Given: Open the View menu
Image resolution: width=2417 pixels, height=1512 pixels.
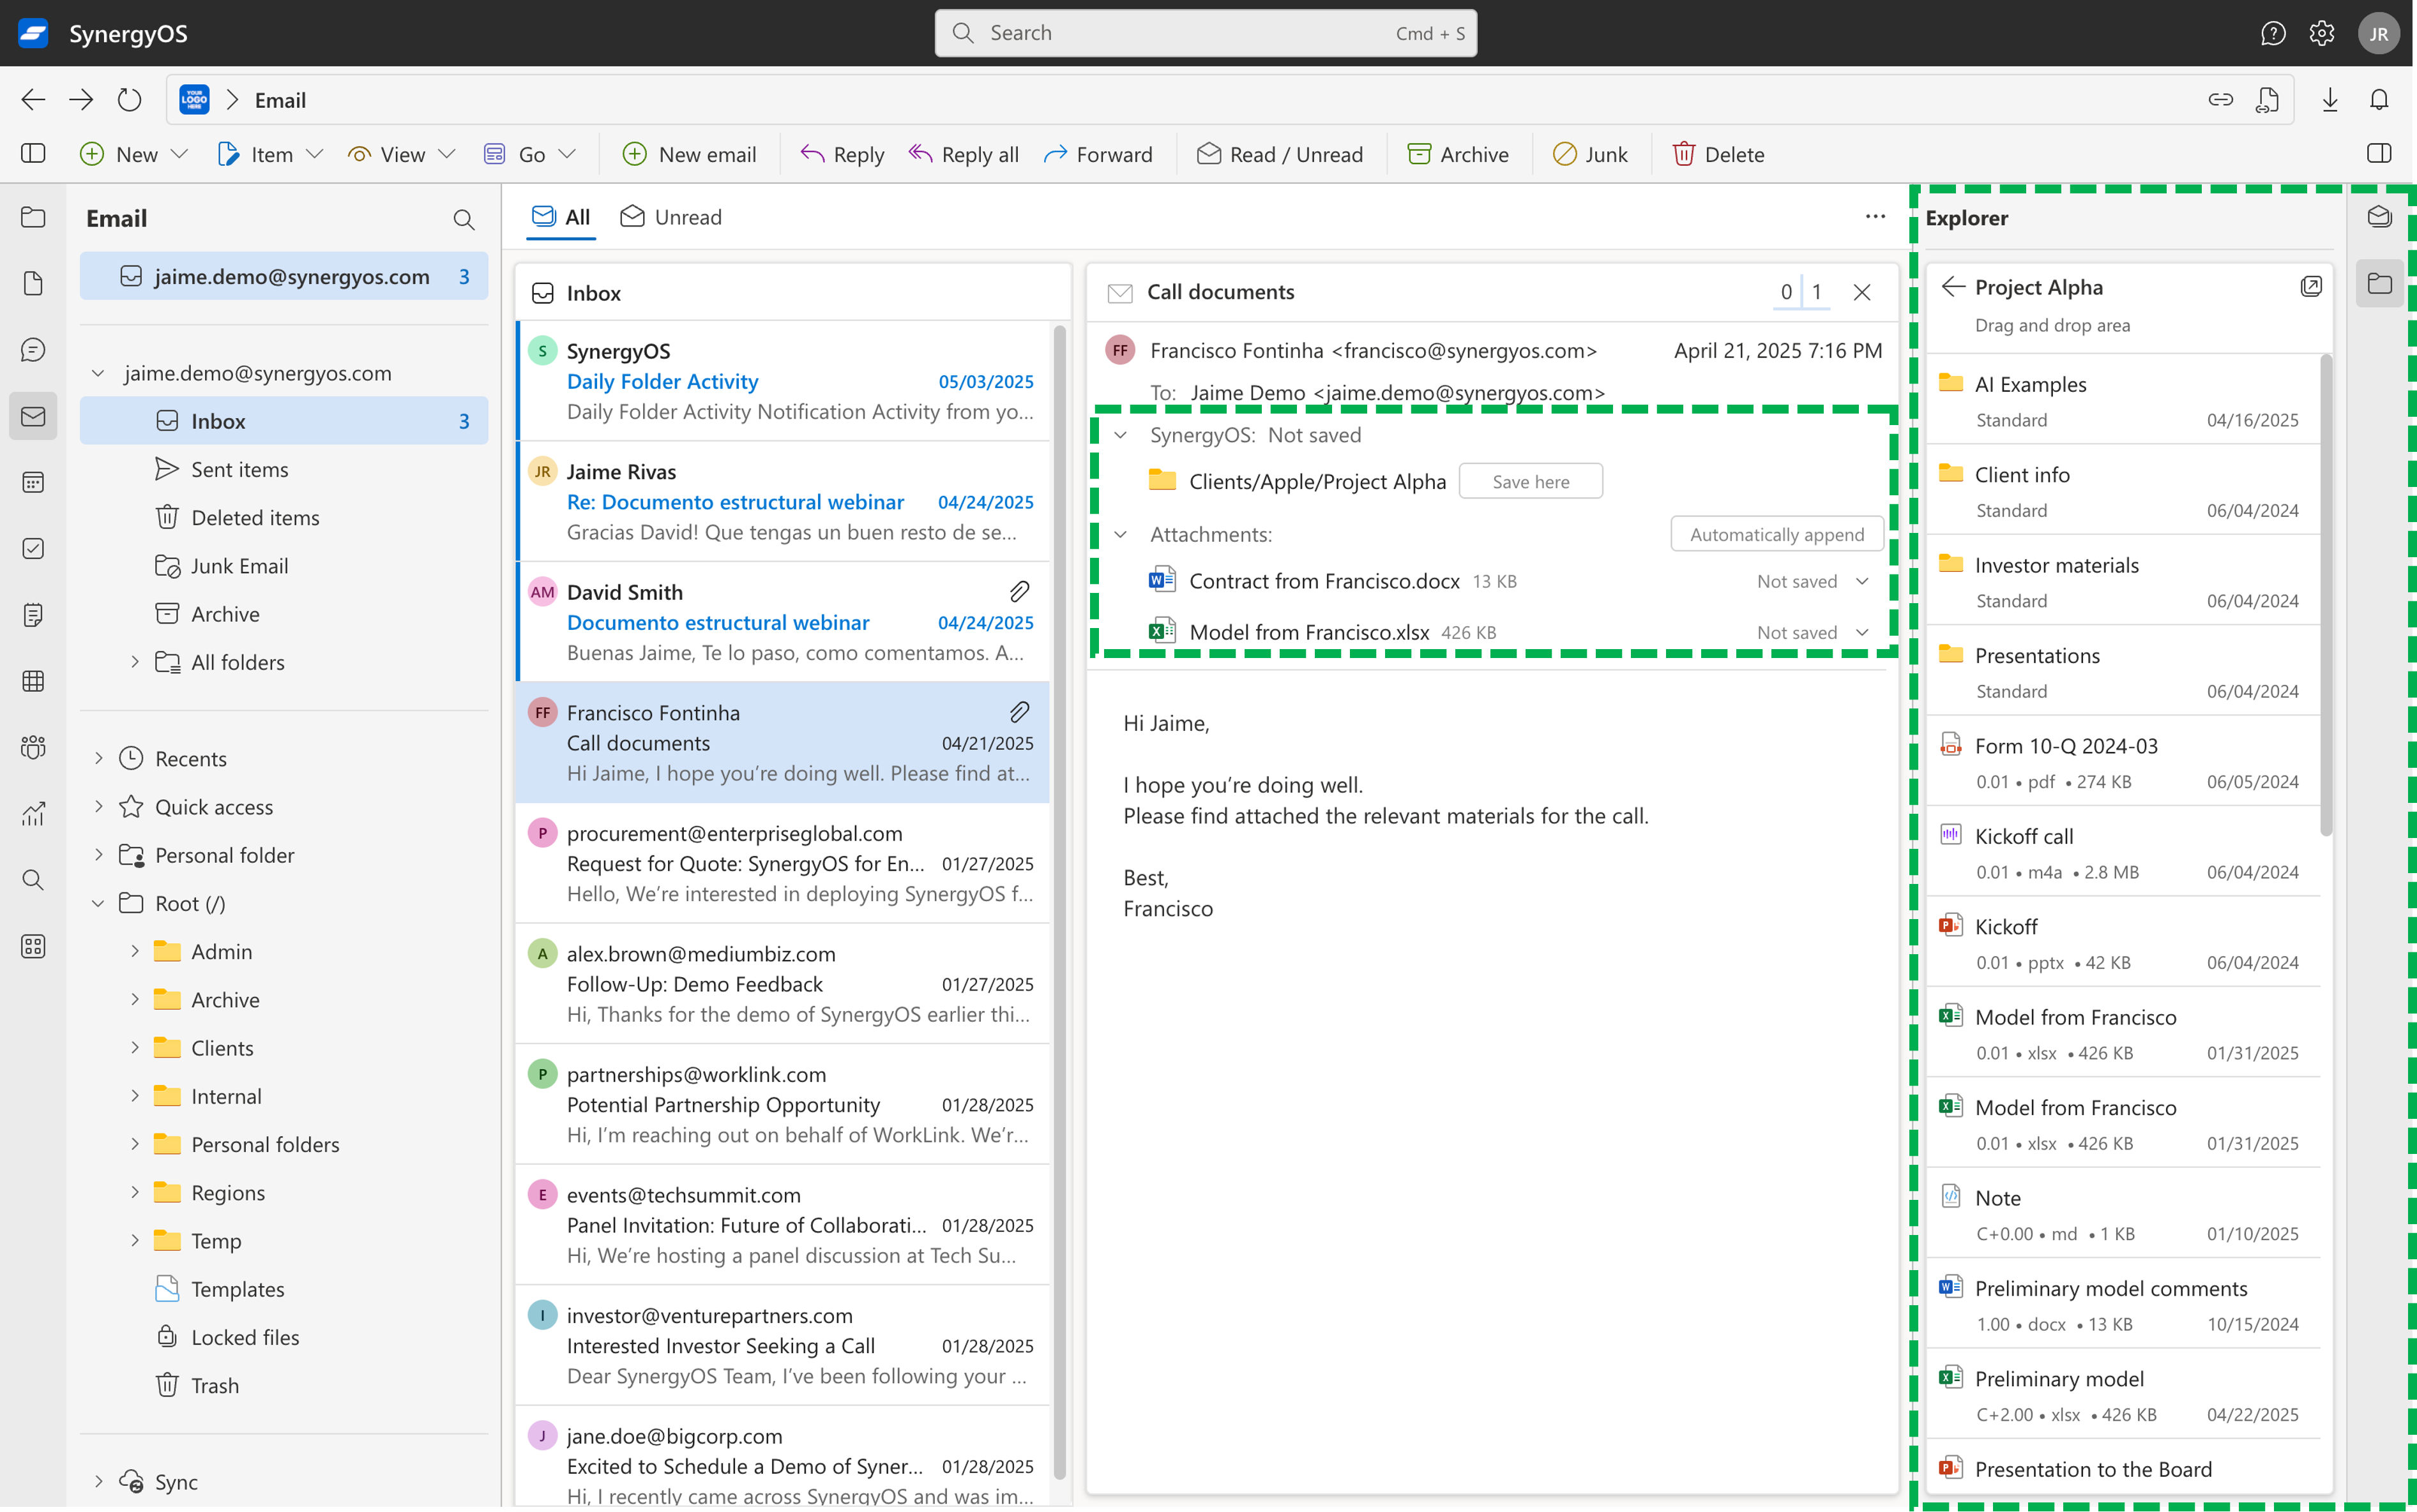Looking at the screenshot, I should point(401,154).
